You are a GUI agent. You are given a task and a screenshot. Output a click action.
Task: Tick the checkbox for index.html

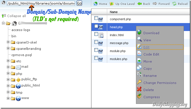coord(96,34)
